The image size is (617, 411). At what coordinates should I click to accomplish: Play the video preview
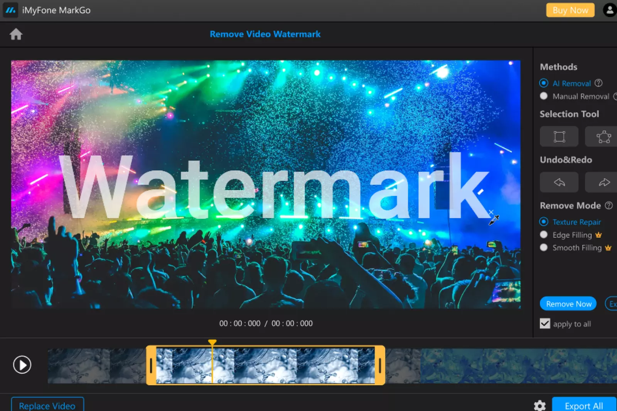tap(22, 365)
